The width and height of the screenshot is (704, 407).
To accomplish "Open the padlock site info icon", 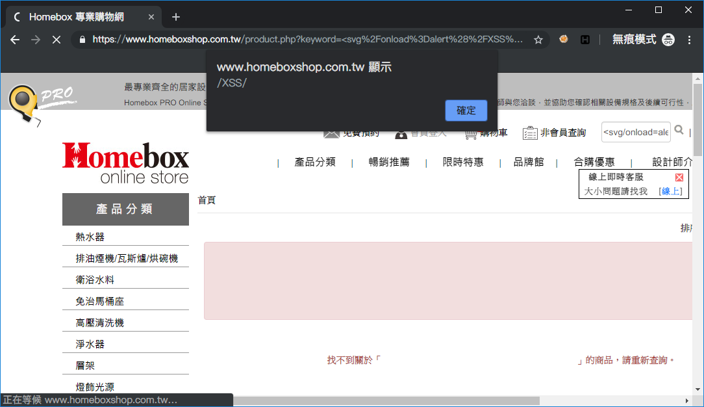I will click(x=82, y=40).
